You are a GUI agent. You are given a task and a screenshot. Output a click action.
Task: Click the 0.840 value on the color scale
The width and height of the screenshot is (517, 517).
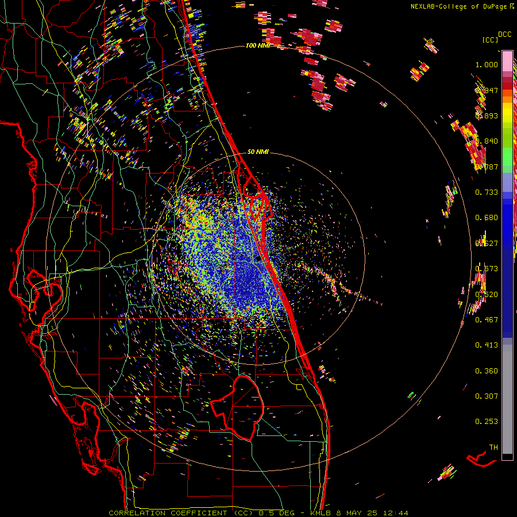487,141
